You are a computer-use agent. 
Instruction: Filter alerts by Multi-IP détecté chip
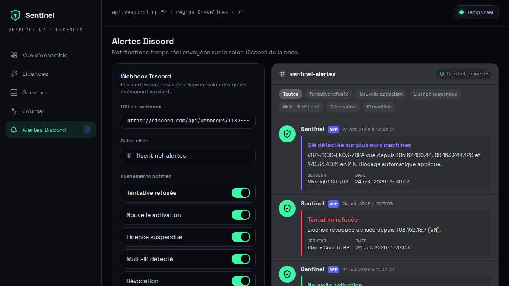pos(301,107)
